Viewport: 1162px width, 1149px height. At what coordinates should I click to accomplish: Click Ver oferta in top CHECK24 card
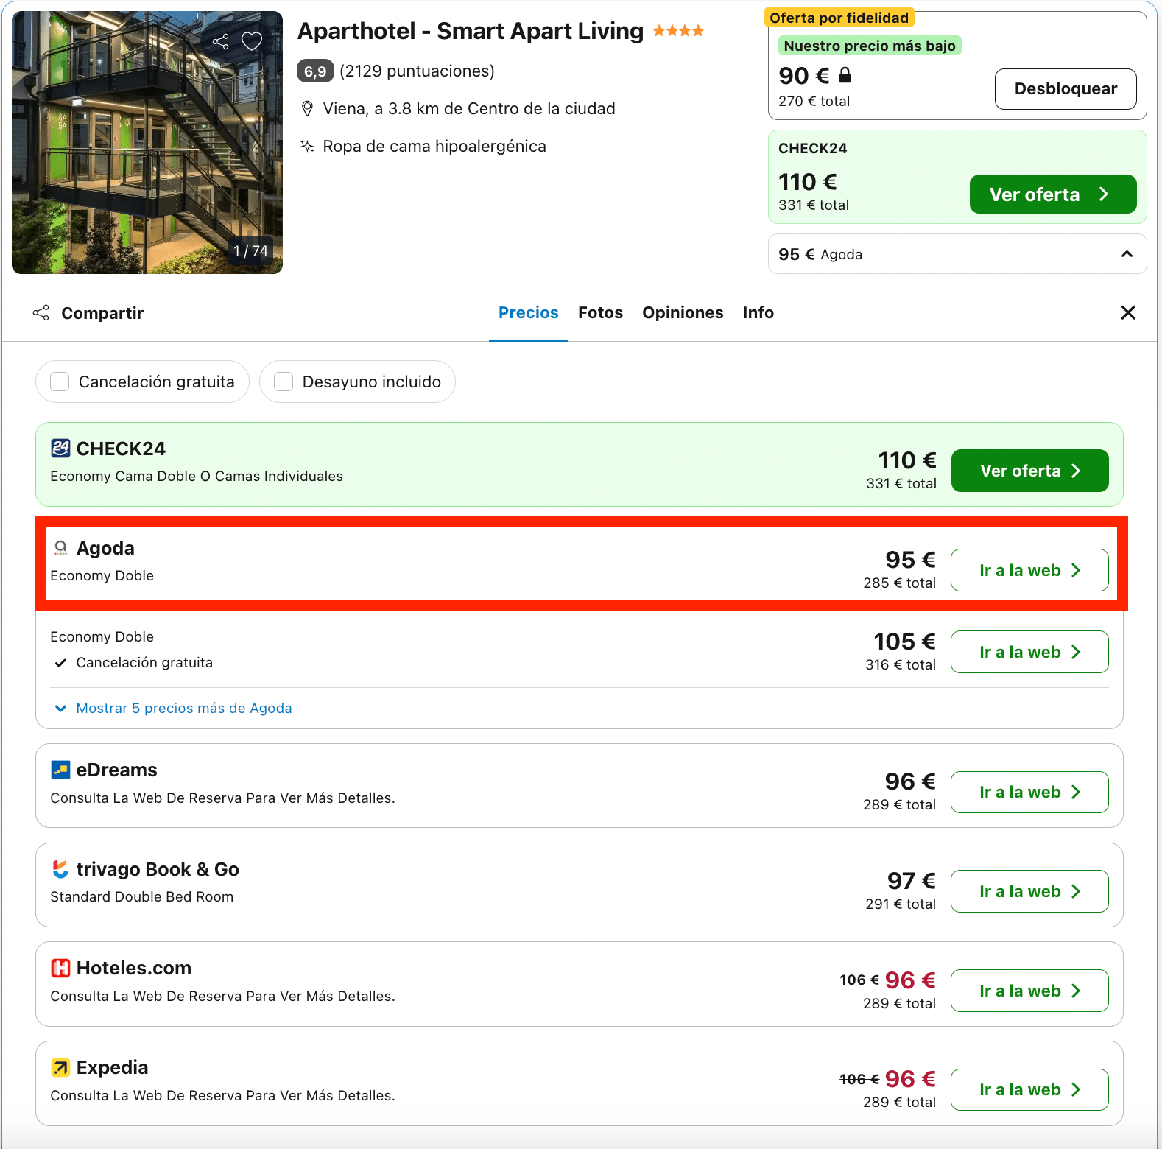coord(1053,194)
